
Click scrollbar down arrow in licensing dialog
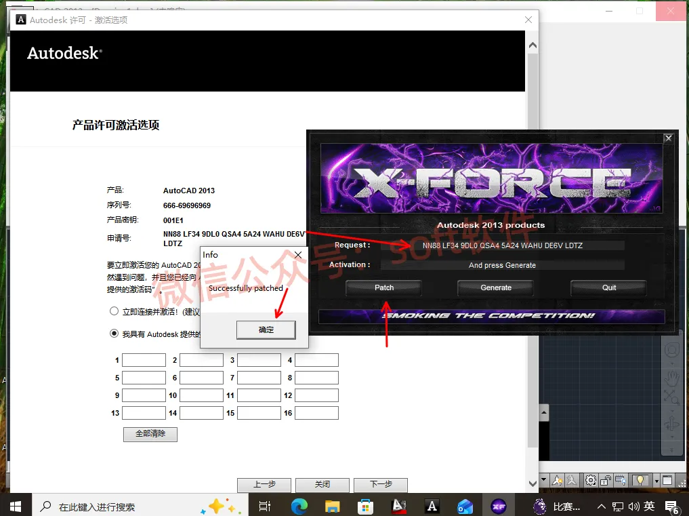(533, 483)
